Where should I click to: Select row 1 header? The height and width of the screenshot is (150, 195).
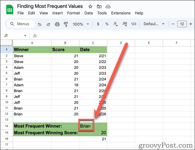[7, 49]
